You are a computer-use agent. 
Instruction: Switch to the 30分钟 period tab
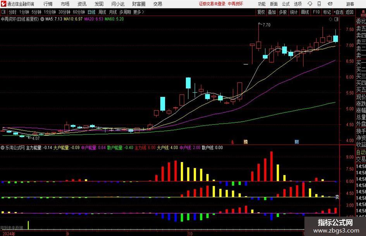click(64, 12)
